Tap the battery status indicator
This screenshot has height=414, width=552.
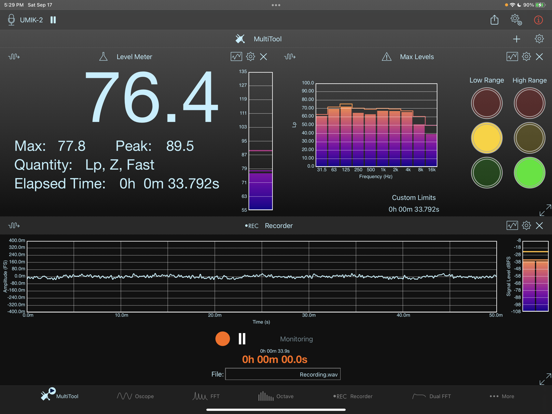coord(540,5)
